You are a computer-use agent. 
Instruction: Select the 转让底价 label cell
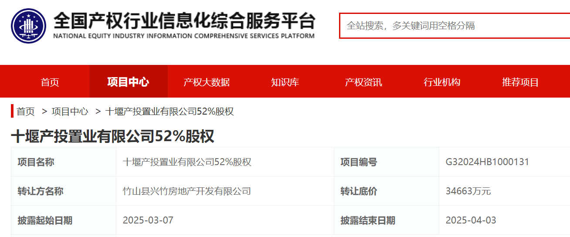387,191
